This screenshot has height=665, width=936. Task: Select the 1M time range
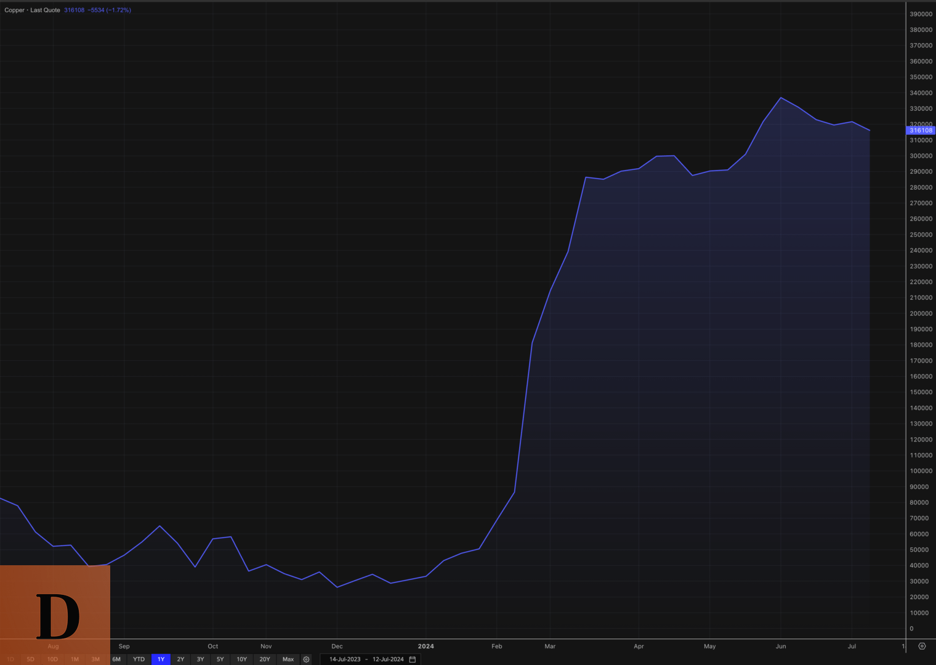[75, 659]
